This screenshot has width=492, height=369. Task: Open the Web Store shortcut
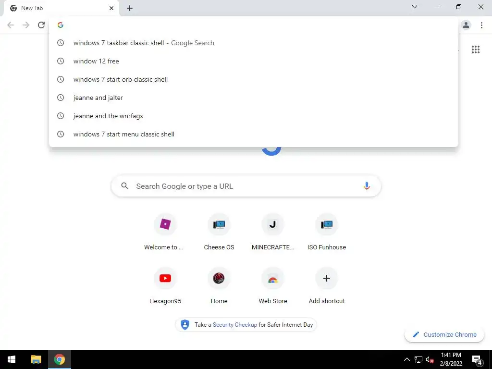click(273, 286)
